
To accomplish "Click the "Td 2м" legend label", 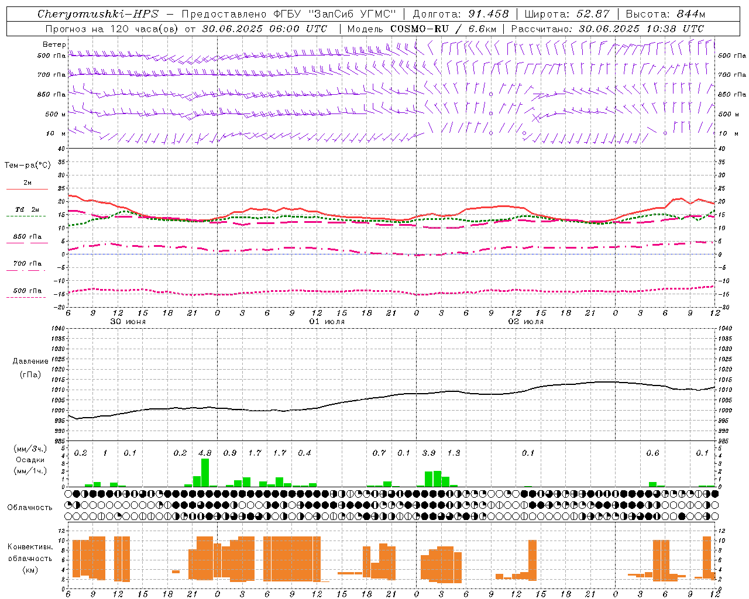I will 27,209.
